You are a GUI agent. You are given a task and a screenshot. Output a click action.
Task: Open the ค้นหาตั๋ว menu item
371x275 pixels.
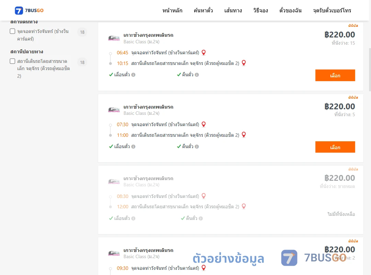pos(203,10)
